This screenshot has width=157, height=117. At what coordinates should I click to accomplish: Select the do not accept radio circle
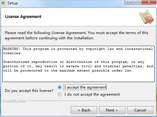(60, 94)
